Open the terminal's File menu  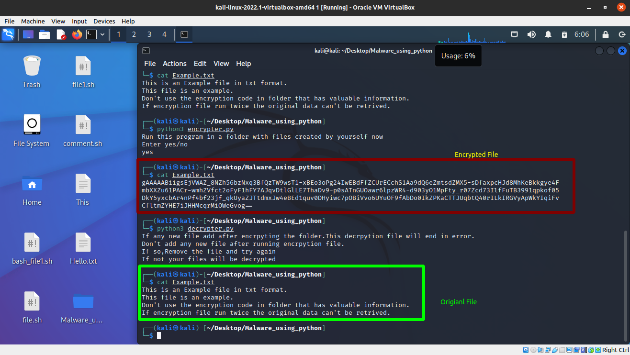click(150, 63)
